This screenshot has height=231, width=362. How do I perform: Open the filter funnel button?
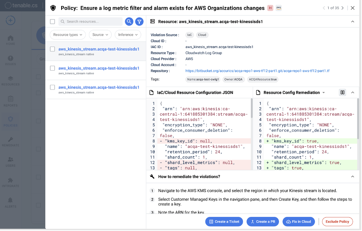pos(139,22)
